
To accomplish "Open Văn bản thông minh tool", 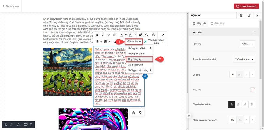I will coord(155,41).
